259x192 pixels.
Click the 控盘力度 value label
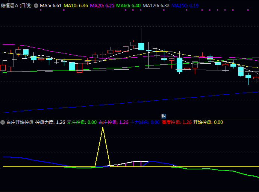click(50, 122)
